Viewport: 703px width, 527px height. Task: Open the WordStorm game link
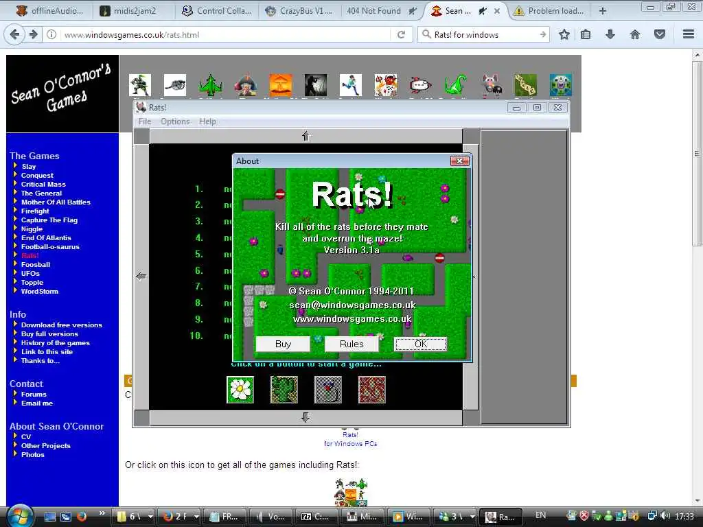coord(39,291)
